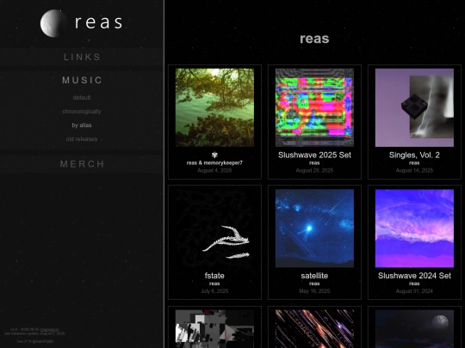Click the 'August 31, 2024' date

pos(414,291)
